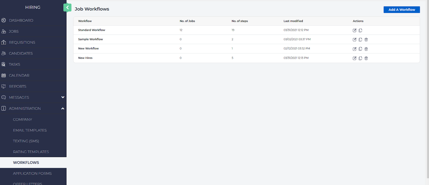Open Email Templates under Administration
The height and width of the screenshot is (185, 429).
click(30, 130)
